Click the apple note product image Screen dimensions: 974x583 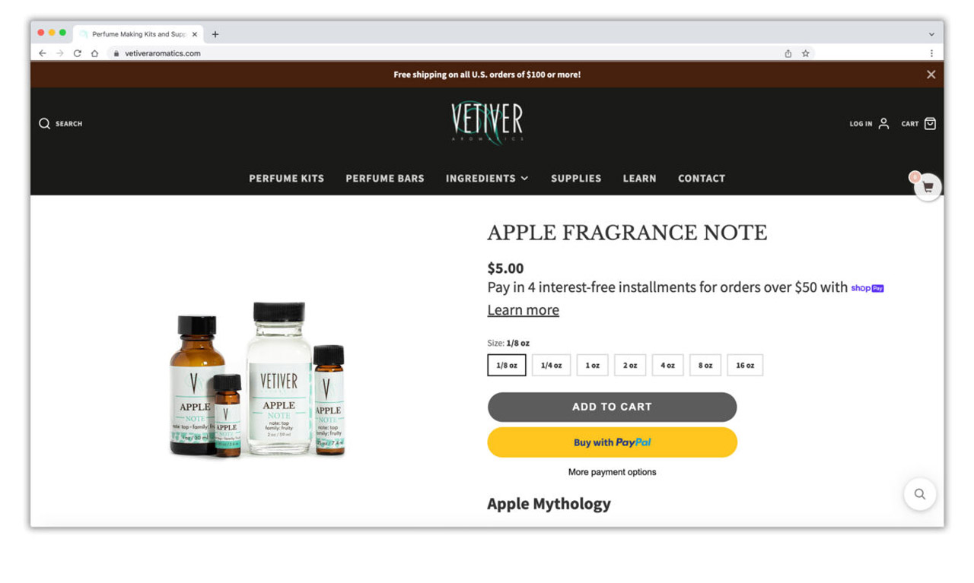pos(258,380)
